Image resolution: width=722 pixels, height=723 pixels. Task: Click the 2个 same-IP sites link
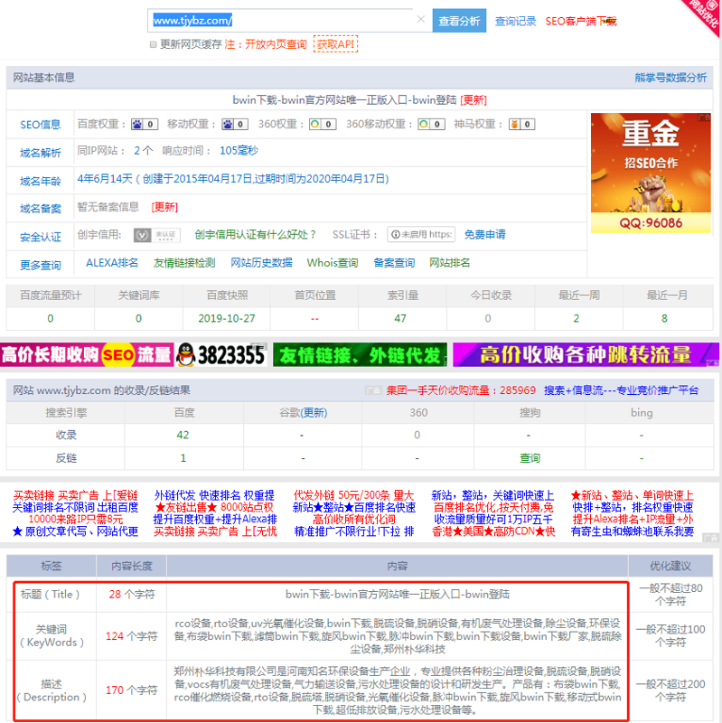pyautogui.click(x=144, y=151)
